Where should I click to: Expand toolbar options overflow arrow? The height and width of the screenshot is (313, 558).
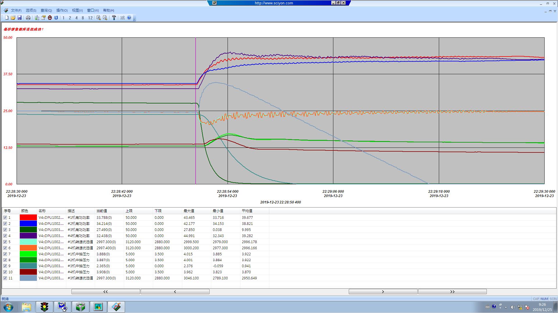coord(134,18)
